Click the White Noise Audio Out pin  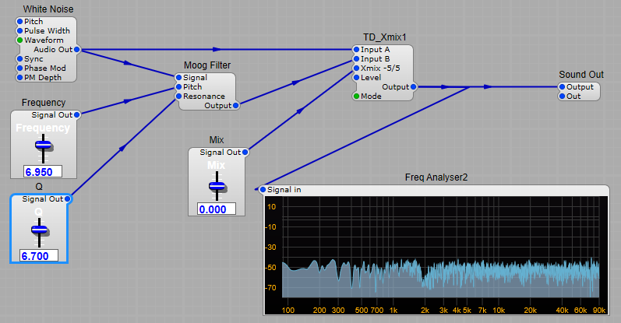coord(78,49)
